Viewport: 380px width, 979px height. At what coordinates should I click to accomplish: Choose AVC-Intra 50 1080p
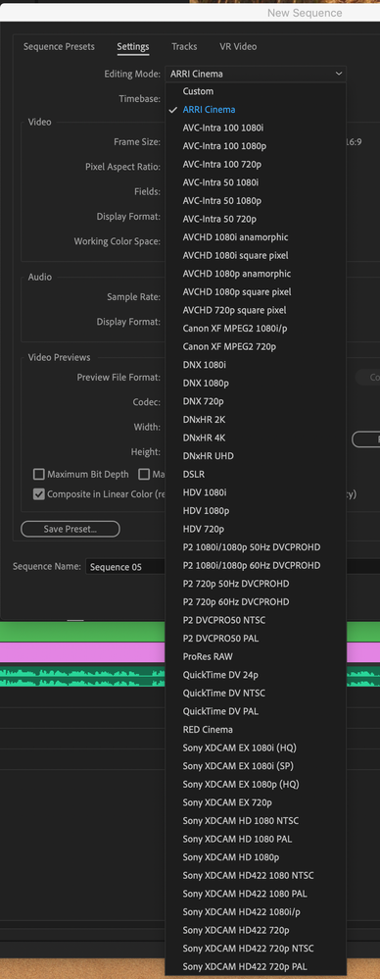click(256, 200)
